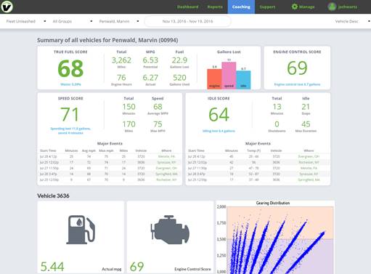Click Springfield, MA location in idle events
Image resolution: width=371 pixels, height=274 pixels.
click(x=309, y=180)
